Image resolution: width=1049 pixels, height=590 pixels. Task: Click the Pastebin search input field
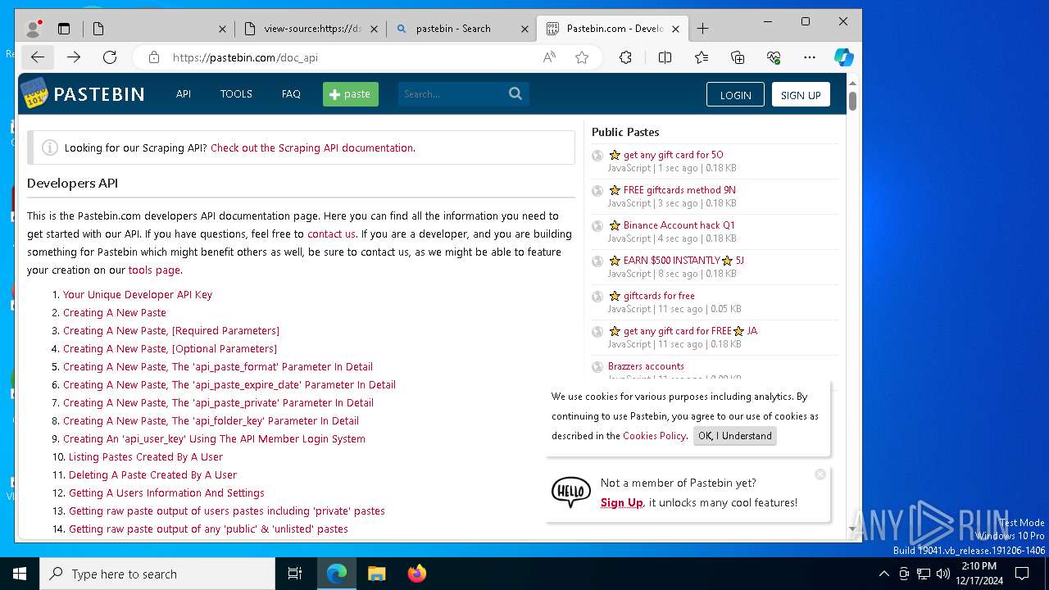click(x=452, y=94)
